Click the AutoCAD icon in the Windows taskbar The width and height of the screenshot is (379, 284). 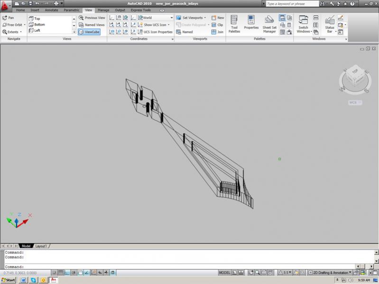pyautogui.click(x=54, y=280)
